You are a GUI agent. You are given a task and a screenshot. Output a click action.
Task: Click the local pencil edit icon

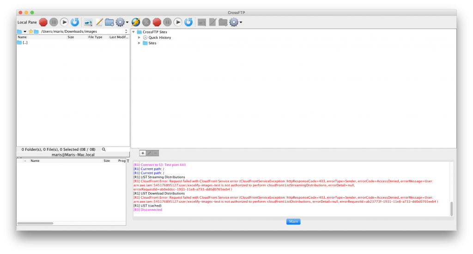coord(99,22)
